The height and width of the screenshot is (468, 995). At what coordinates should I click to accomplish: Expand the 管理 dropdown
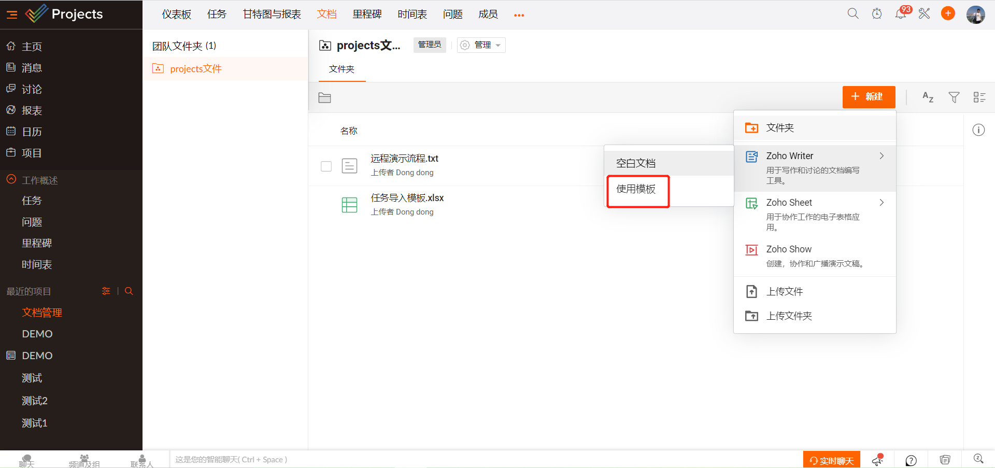pyautogui.click(x=481, y=45)
